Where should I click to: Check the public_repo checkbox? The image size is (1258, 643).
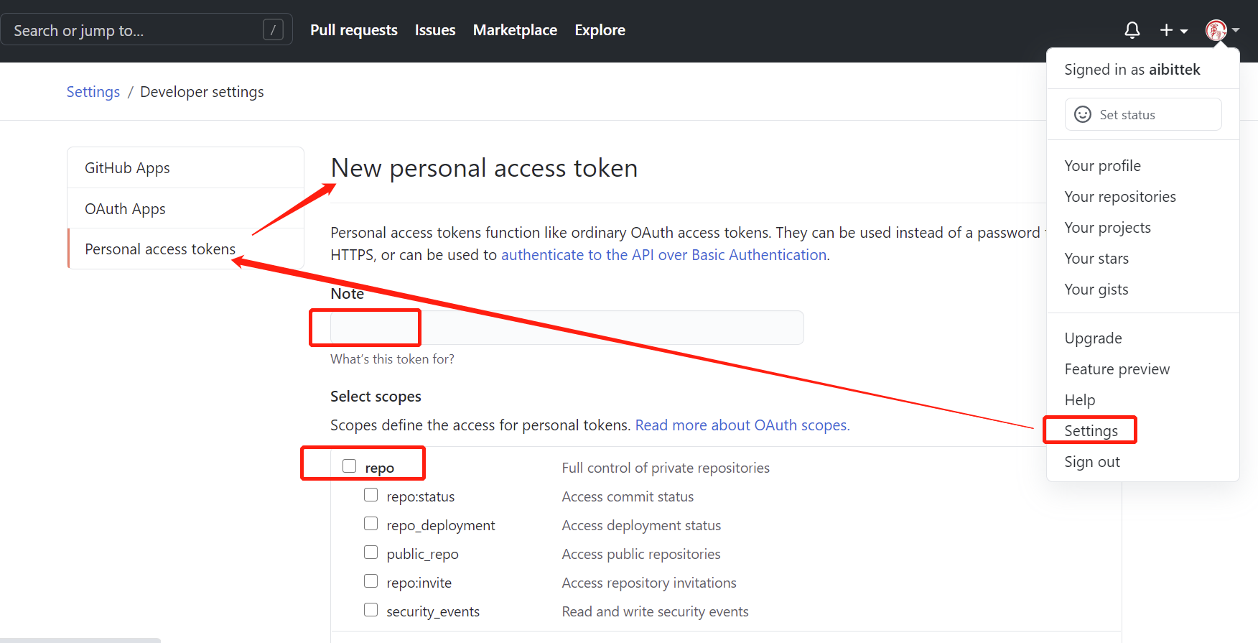pyautogui.click(x=371, y=552)
